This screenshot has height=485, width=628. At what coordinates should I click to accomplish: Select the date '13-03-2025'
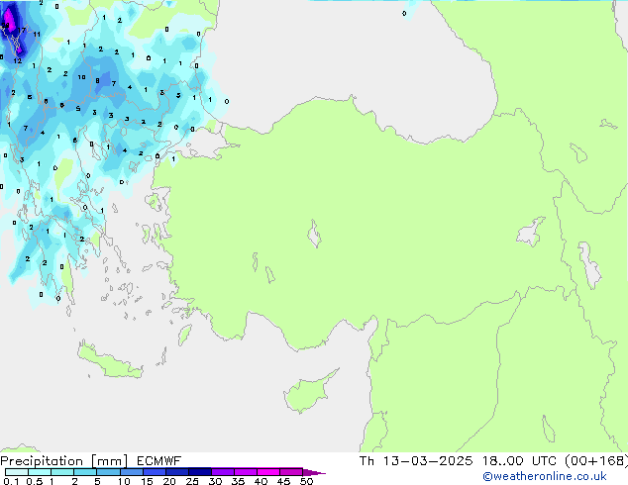[427, 461]
